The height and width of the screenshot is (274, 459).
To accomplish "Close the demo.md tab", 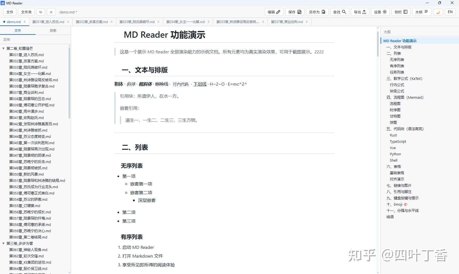I will coord(25,22).
